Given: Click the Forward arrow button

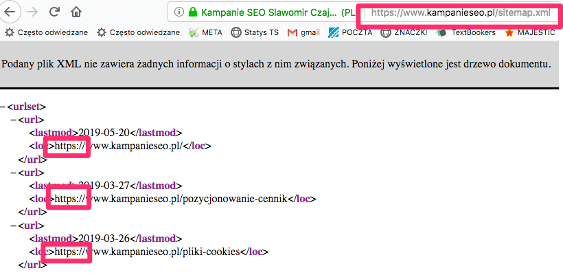Looking at the screenshot, I should tap(33, 12).
